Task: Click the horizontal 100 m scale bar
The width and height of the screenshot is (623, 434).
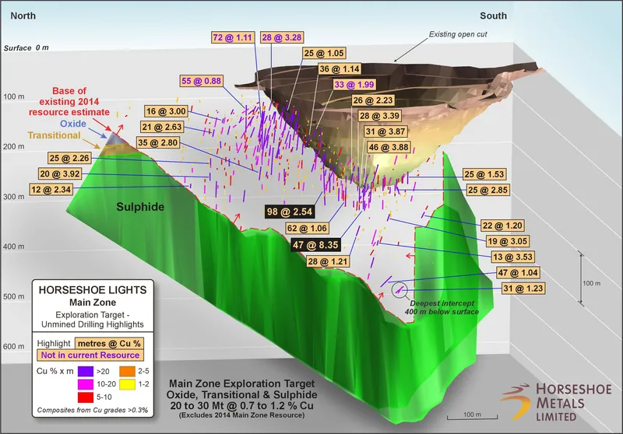Action: coord(473,416)
